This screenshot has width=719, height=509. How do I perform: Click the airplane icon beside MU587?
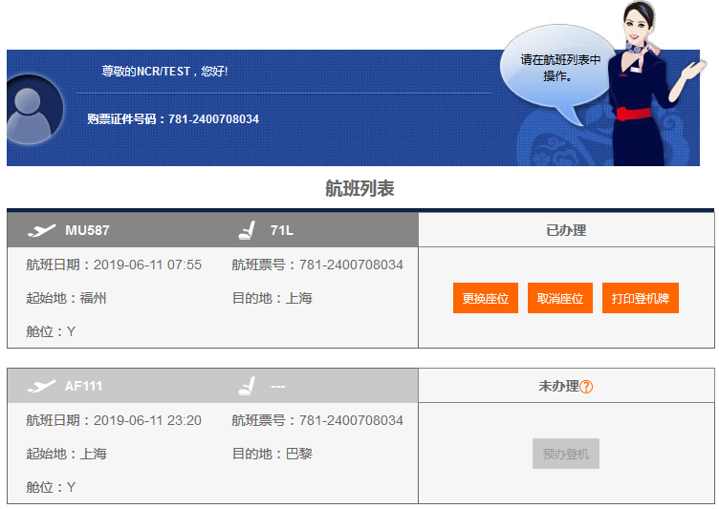(x=42, y=230)
